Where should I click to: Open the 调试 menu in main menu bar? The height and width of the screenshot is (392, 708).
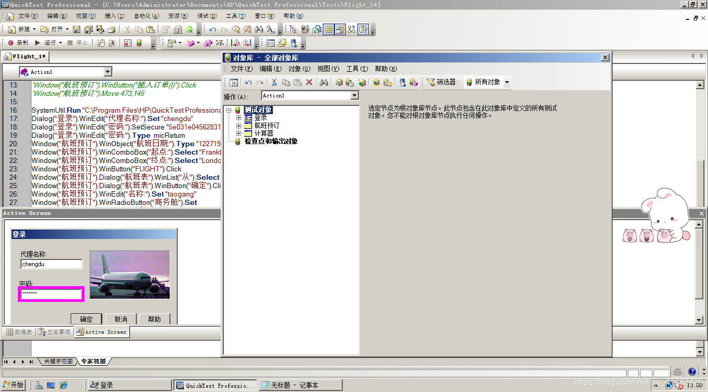[206, 16]
